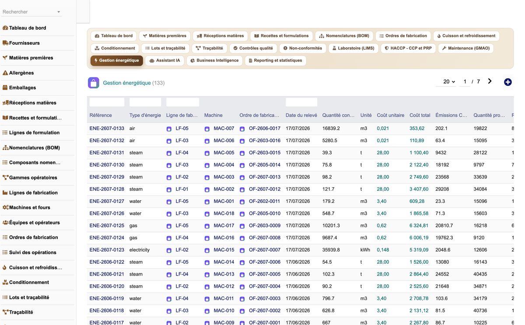Open record ENE-2607-0133
525x325 pixels.
(107, 129)
